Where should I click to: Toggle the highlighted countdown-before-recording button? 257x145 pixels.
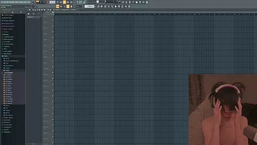(64, 2)
